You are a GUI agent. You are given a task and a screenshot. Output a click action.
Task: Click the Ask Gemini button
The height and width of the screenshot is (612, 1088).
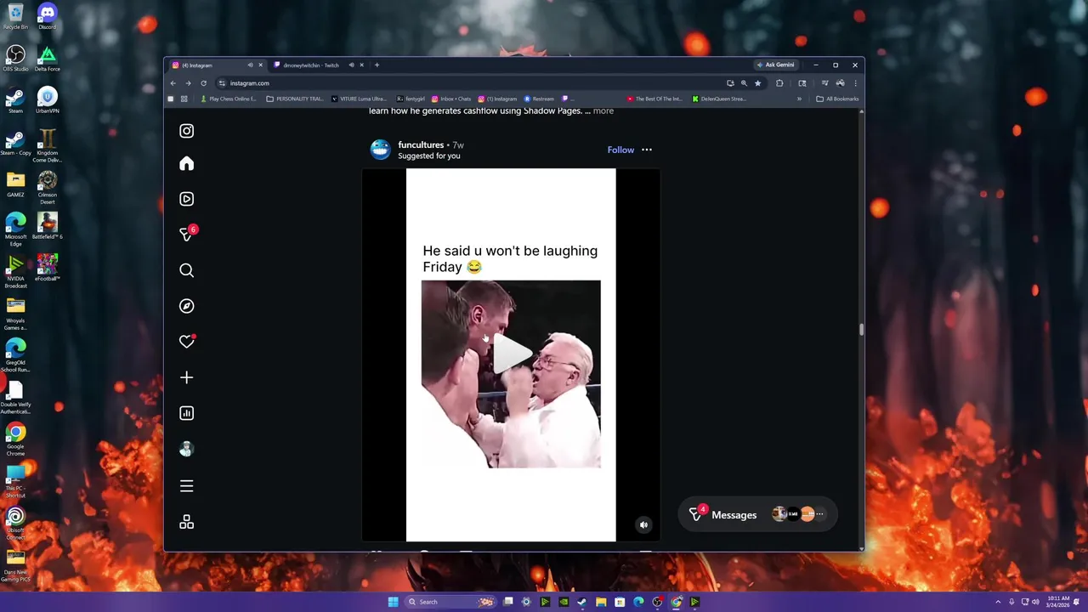pyautogui.click(x=775, y=65)
